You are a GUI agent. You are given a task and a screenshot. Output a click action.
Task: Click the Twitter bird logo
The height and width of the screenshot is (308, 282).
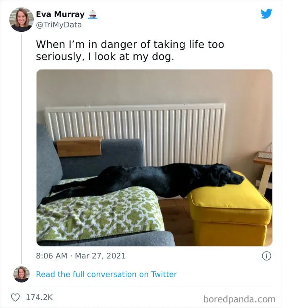(266, 14)
